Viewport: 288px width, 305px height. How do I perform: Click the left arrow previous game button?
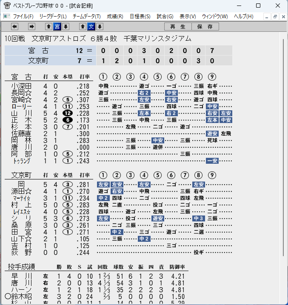coord(14,27)
